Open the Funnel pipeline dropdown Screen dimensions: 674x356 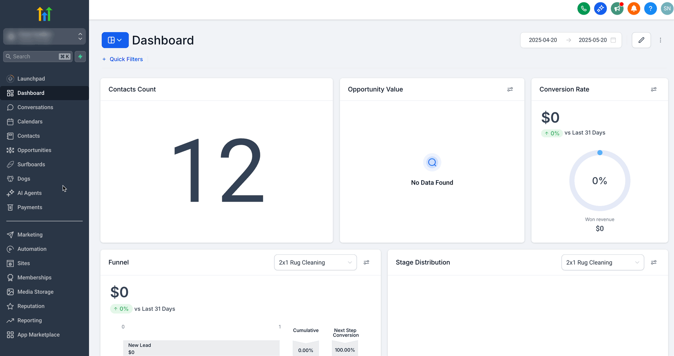click(x=315, y=262)
